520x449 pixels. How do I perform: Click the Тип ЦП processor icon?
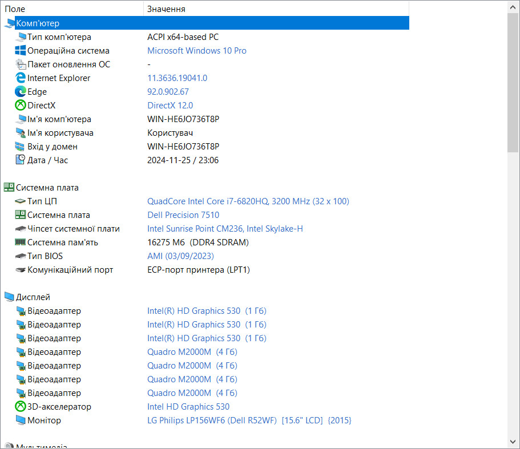point(20,201)
